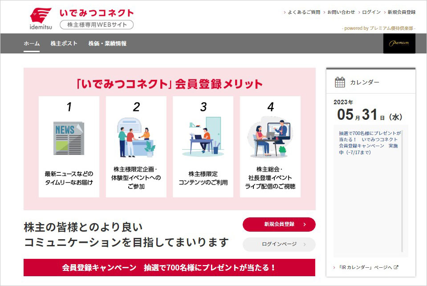
Task: Open よくあるご質問 link
Action: coord(304,12)
